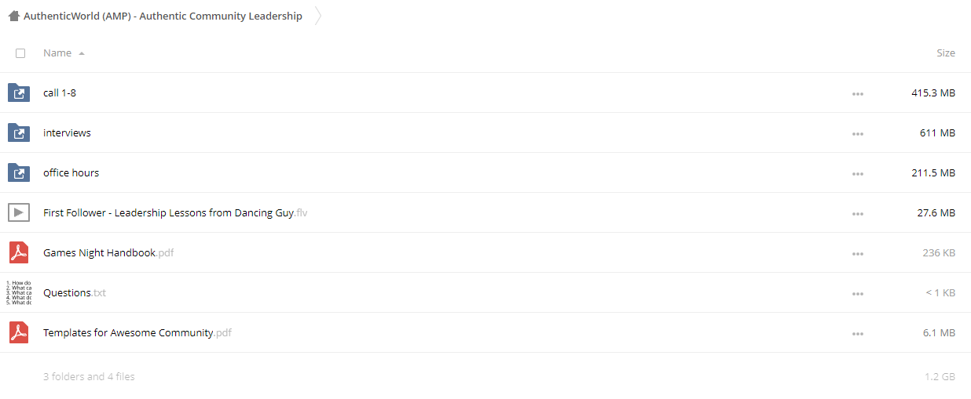Click the home icon in breadcrumb
Screen dimensions: 971x399
[x=14, y=16]
